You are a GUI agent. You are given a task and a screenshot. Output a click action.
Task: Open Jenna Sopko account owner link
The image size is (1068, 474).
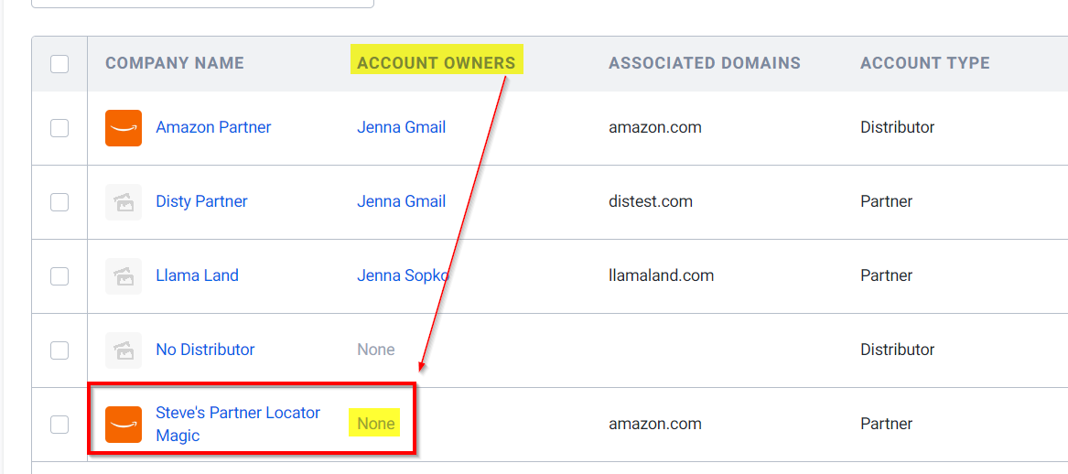[403, 275]
